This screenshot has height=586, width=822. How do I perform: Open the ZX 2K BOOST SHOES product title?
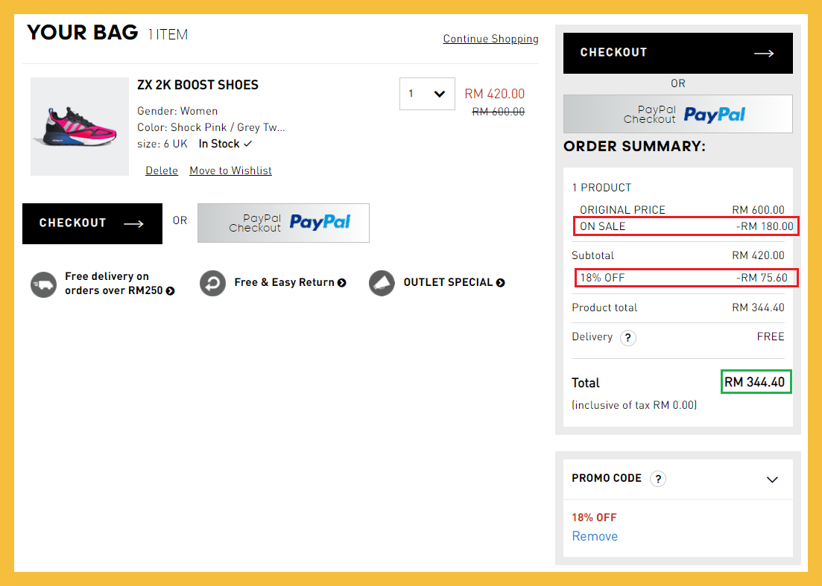tap(197, 85)
